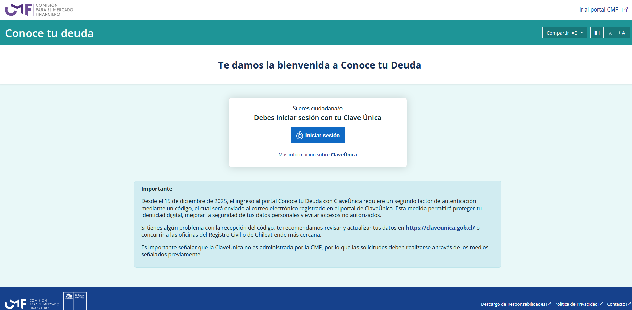632x310 pixels.
Task: Follow the https://claveunica.gob.cl/ link
Action: coord(440,228)
